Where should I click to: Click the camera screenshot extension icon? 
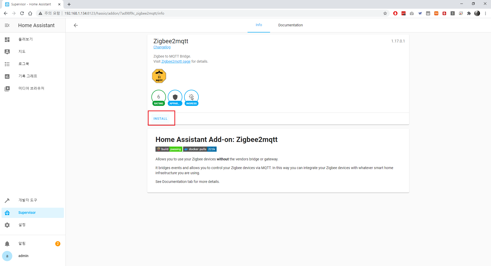pyautogui.click(x=412, y=13)
